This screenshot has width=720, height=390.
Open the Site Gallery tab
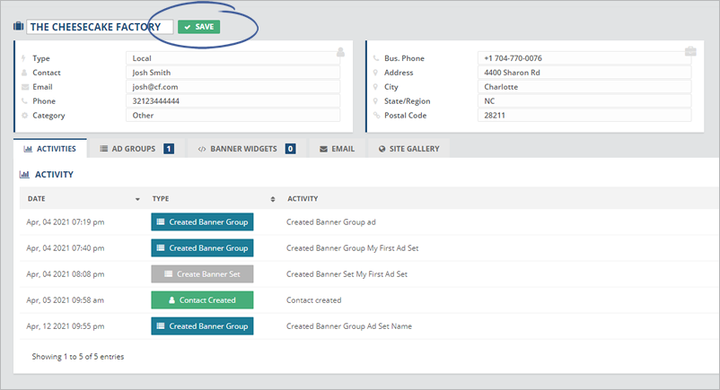point(408,149)
